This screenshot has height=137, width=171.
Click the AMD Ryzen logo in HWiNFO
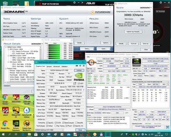pyautogui.click(x=91, y=62)
